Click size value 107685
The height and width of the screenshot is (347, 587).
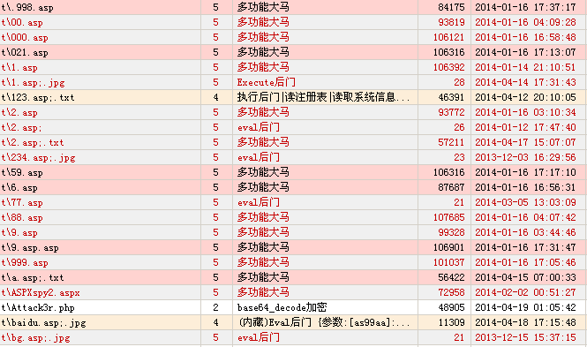tap(449, 217)
